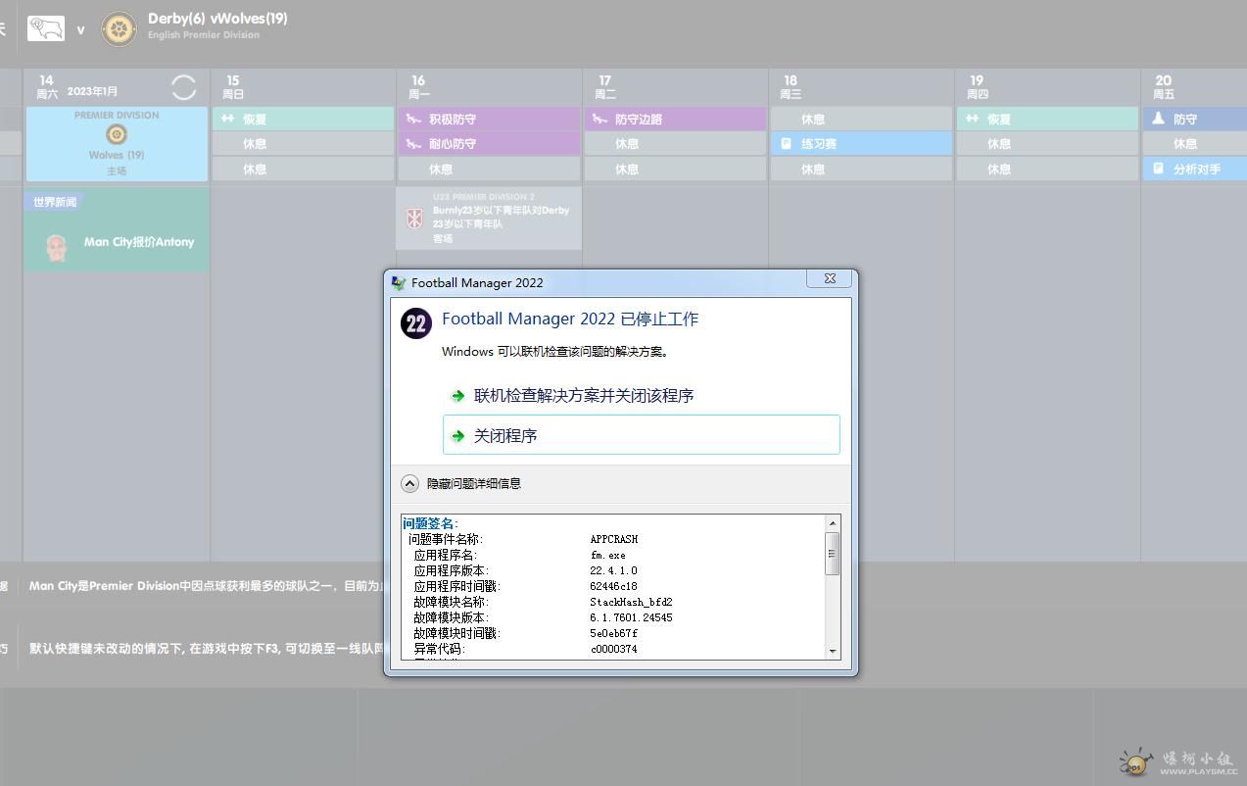Click the tip text starting with 默认快捷键未改动
Viewport: 1247px width, 786px height.
click(x=206, y=649)
